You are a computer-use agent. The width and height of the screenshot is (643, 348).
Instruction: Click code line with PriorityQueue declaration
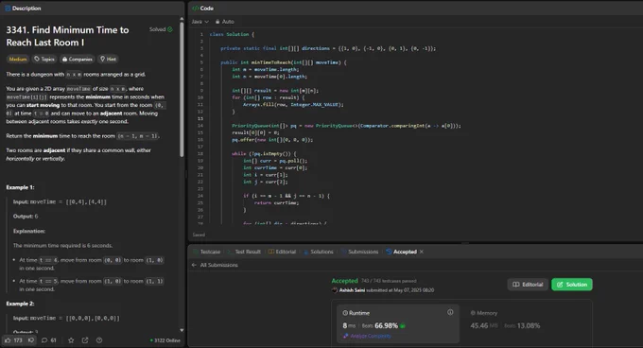pyautogui.click(x=346, y=126)
